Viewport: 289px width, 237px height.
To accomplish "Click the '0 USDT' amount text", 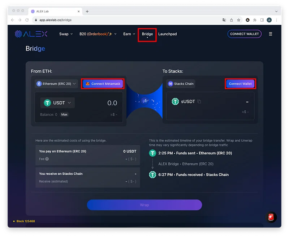I will coord(130,151).
